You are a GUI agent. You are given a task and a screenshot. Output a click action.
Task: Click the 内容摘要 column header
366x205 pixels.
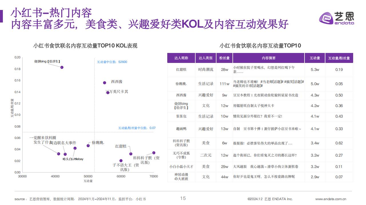click(269, 58)
